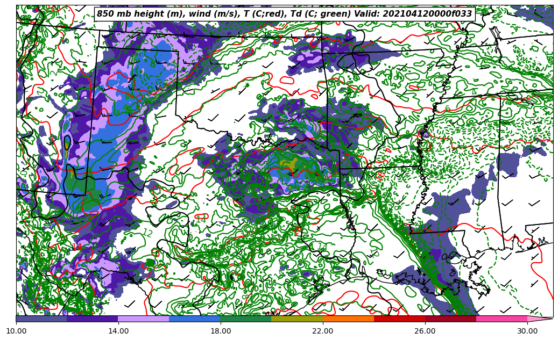Click the 18–20 green colorbar segment
558x340 pixels.
pyautogui.click(x=246, y=319)
